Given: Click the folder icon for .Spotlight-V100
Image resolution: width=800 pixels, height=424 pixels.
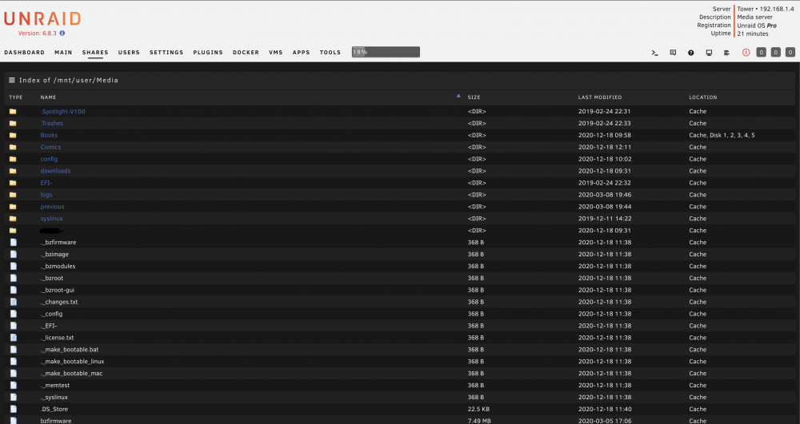Looking at the screenshot, I should coord(13,112).
